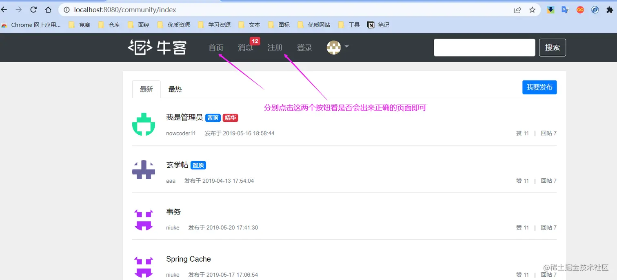The width and height of the screenshot is (617, 280).
Task: Bookmark this page with the star icon
Action: 532,10
